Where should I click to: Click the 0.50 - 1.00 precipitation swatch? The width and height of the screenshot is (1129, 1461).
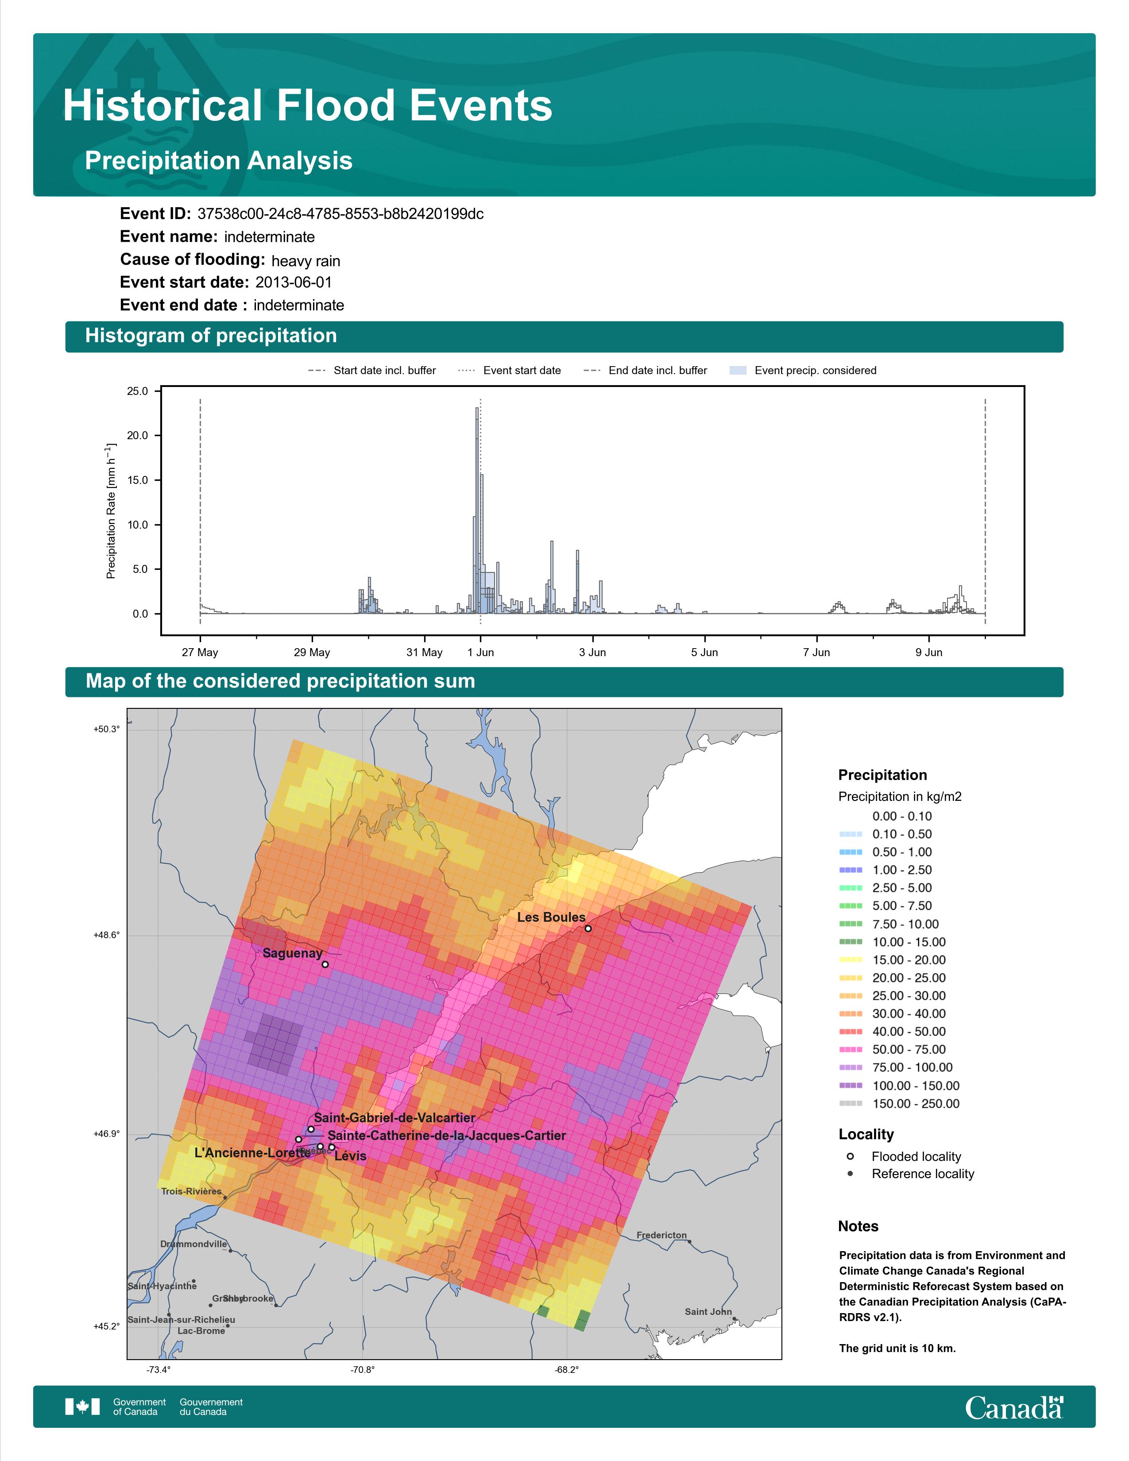[850, 852]
